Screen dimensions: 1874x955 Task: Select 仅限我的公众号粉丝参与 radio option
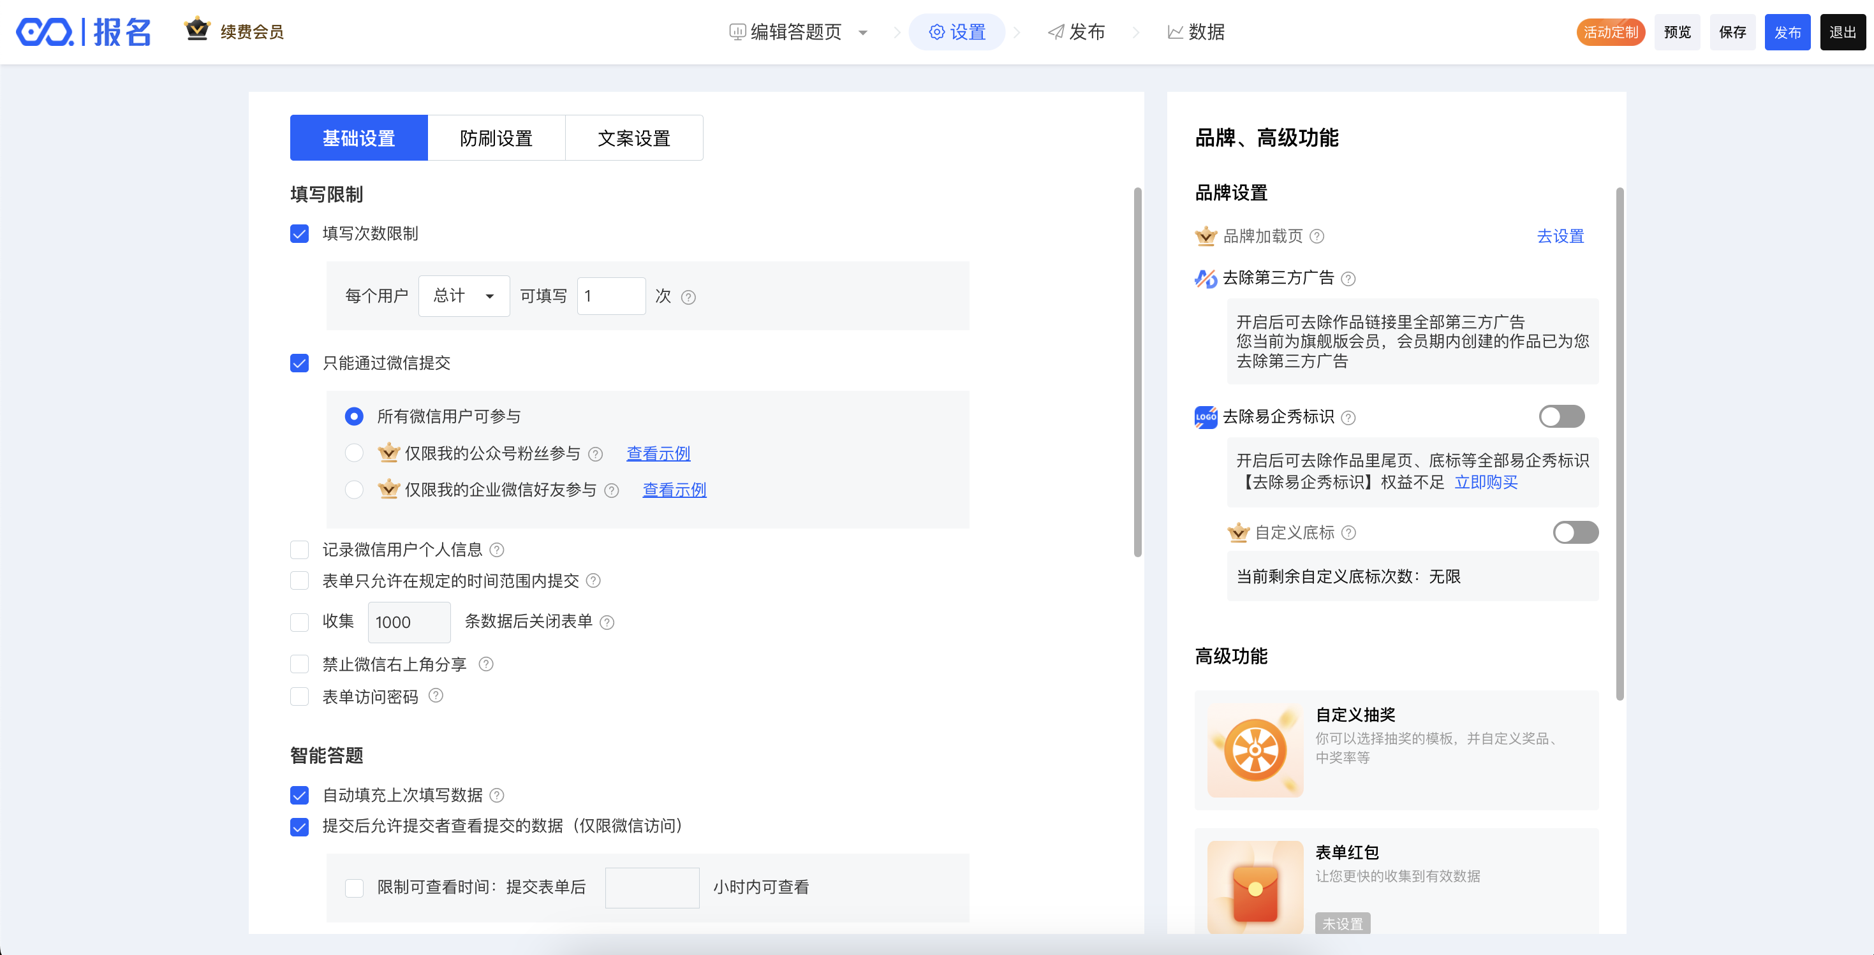click(354, 453)
